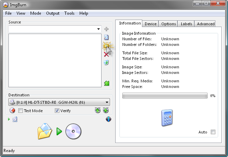
Task: Click the browse for a folder icon
Action: tap(106, 46)
